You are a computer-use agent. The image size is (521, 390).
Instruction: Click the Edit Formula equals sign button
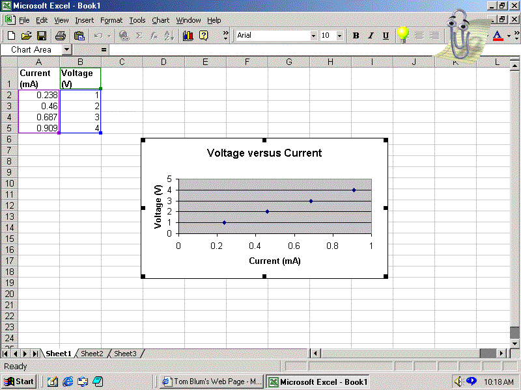pos(104,50)
